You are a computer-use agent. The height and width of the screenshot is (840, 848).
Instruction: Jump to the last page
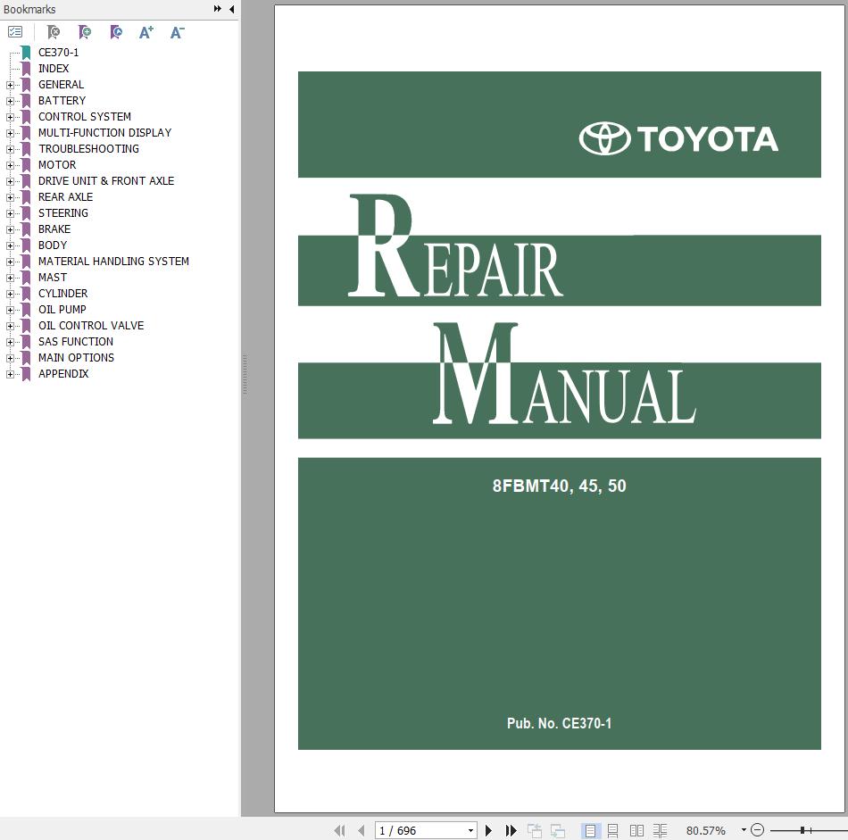point(511,829)
